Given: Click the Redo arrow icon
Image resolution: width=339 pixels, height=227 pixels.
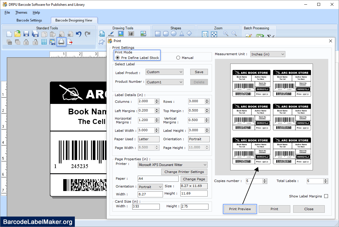Looking at the screenshot, I should point(88,34).
